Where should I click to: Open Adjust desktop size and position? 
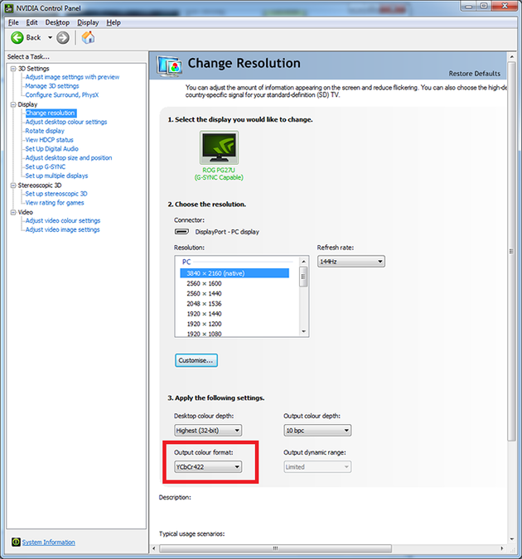coord(69,157)
